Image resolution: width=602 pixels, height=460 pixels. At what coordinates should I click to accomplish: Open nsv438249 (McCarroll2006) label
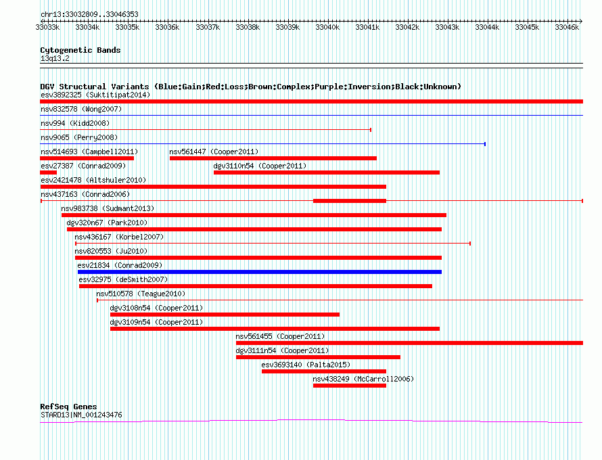(x=363, y=379)
